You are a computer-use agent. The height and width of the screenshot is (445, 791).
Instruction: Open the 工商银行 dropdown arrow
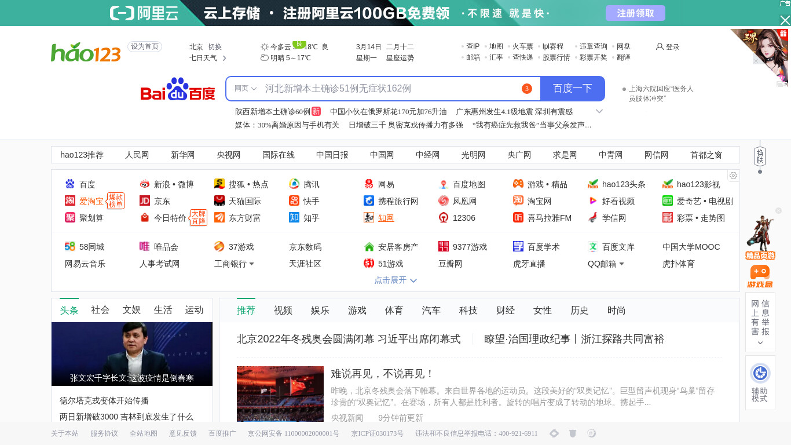tap(251, 264)
